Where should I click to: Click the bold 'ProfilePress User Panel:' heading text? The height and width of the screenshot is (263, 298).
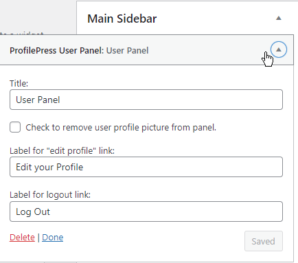(x=57, y=50)
